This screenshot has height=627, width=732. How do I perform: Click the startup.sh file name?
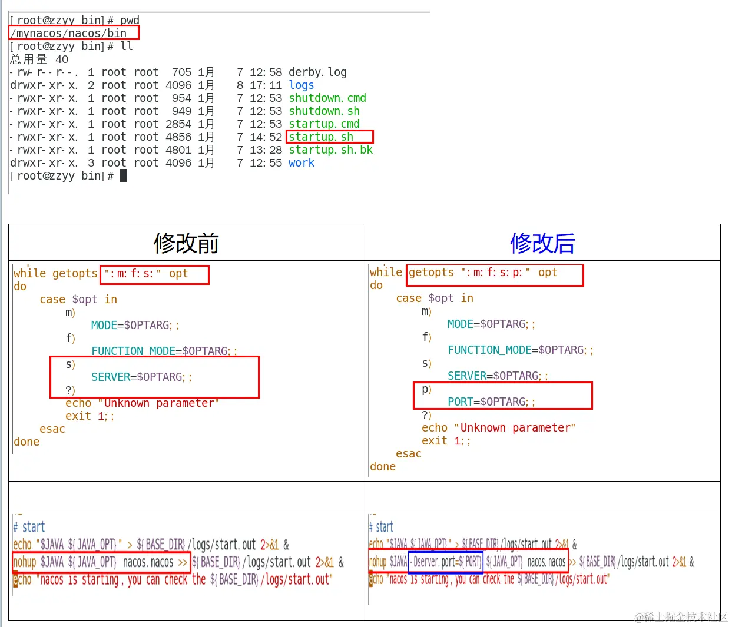(321, 137)
